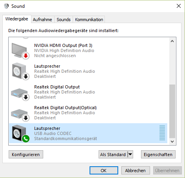Click the green phone badge on the USB speaker

pos(26,139)
